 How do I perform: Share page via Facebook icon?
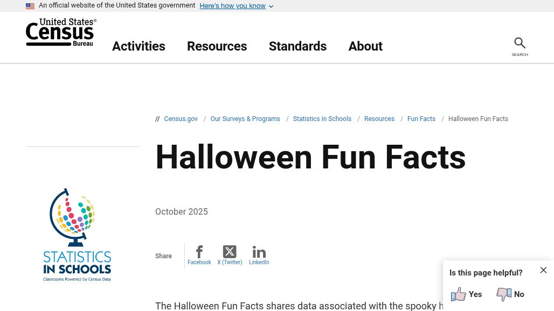tap(199, 252)
